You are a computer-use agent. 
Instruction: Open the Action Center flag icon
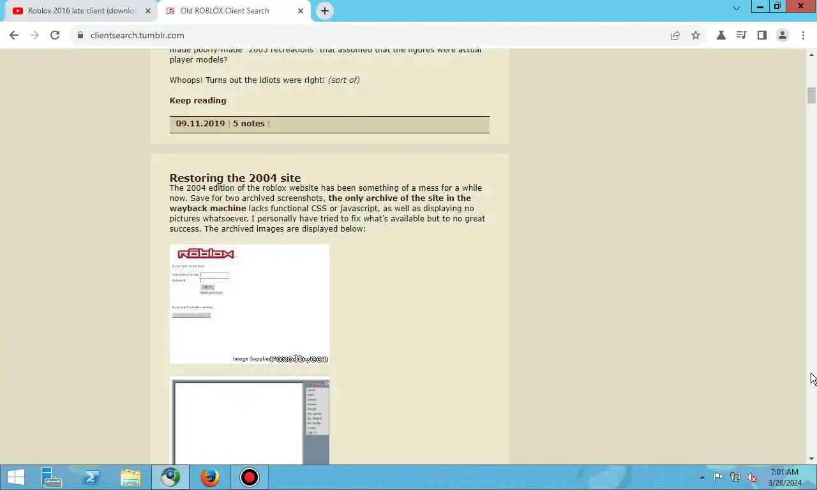[x=719, y=477]
